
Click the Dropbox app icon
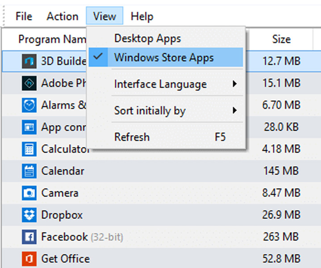29,215
